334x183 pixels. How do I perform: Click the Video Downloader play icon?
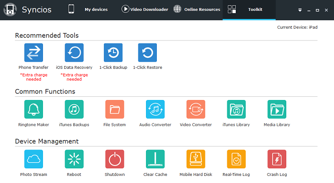tap(125, 9)
